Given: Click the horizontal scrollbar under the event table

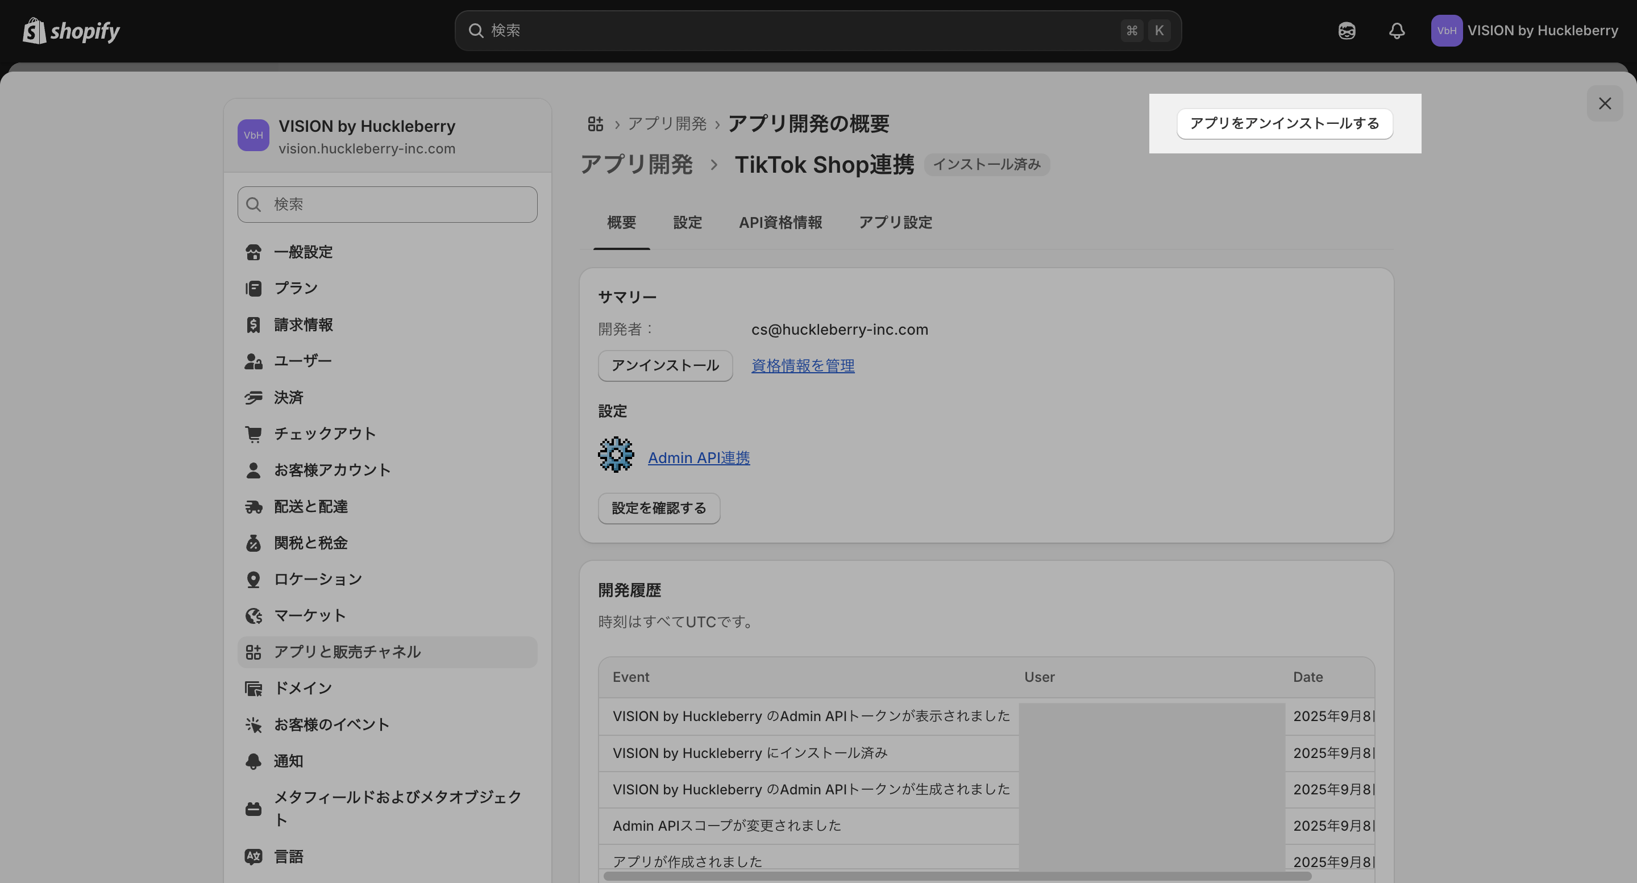Looking at the screenshot, I should click(x=957, y=876).
